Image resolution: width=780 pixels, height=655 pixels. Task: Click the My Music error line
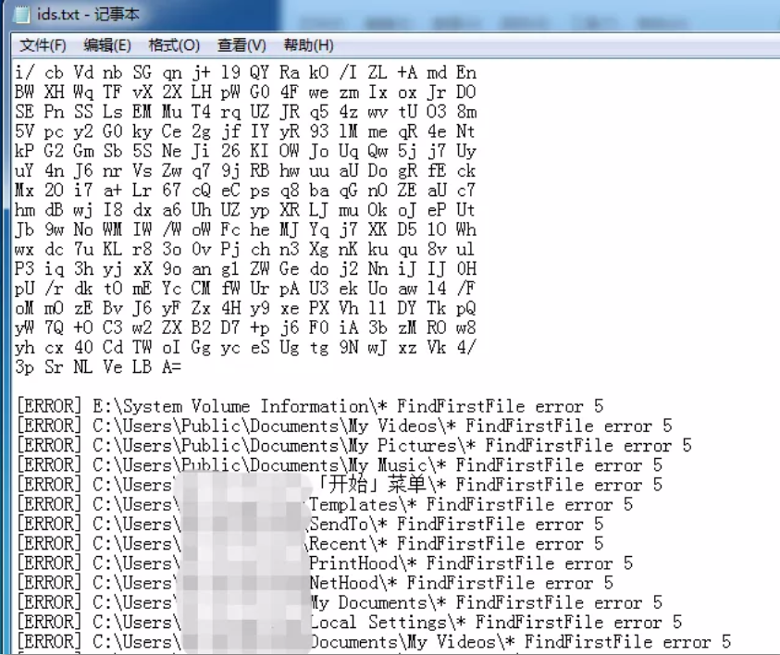click(x=340, y=465)
